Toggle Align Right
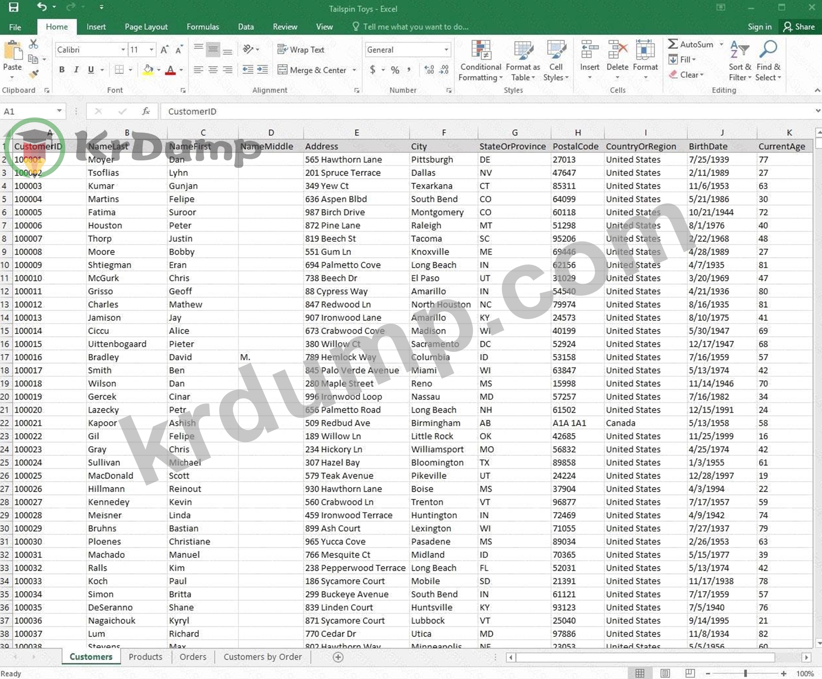This screenshot has width=822, height=679. pos(228,70)
